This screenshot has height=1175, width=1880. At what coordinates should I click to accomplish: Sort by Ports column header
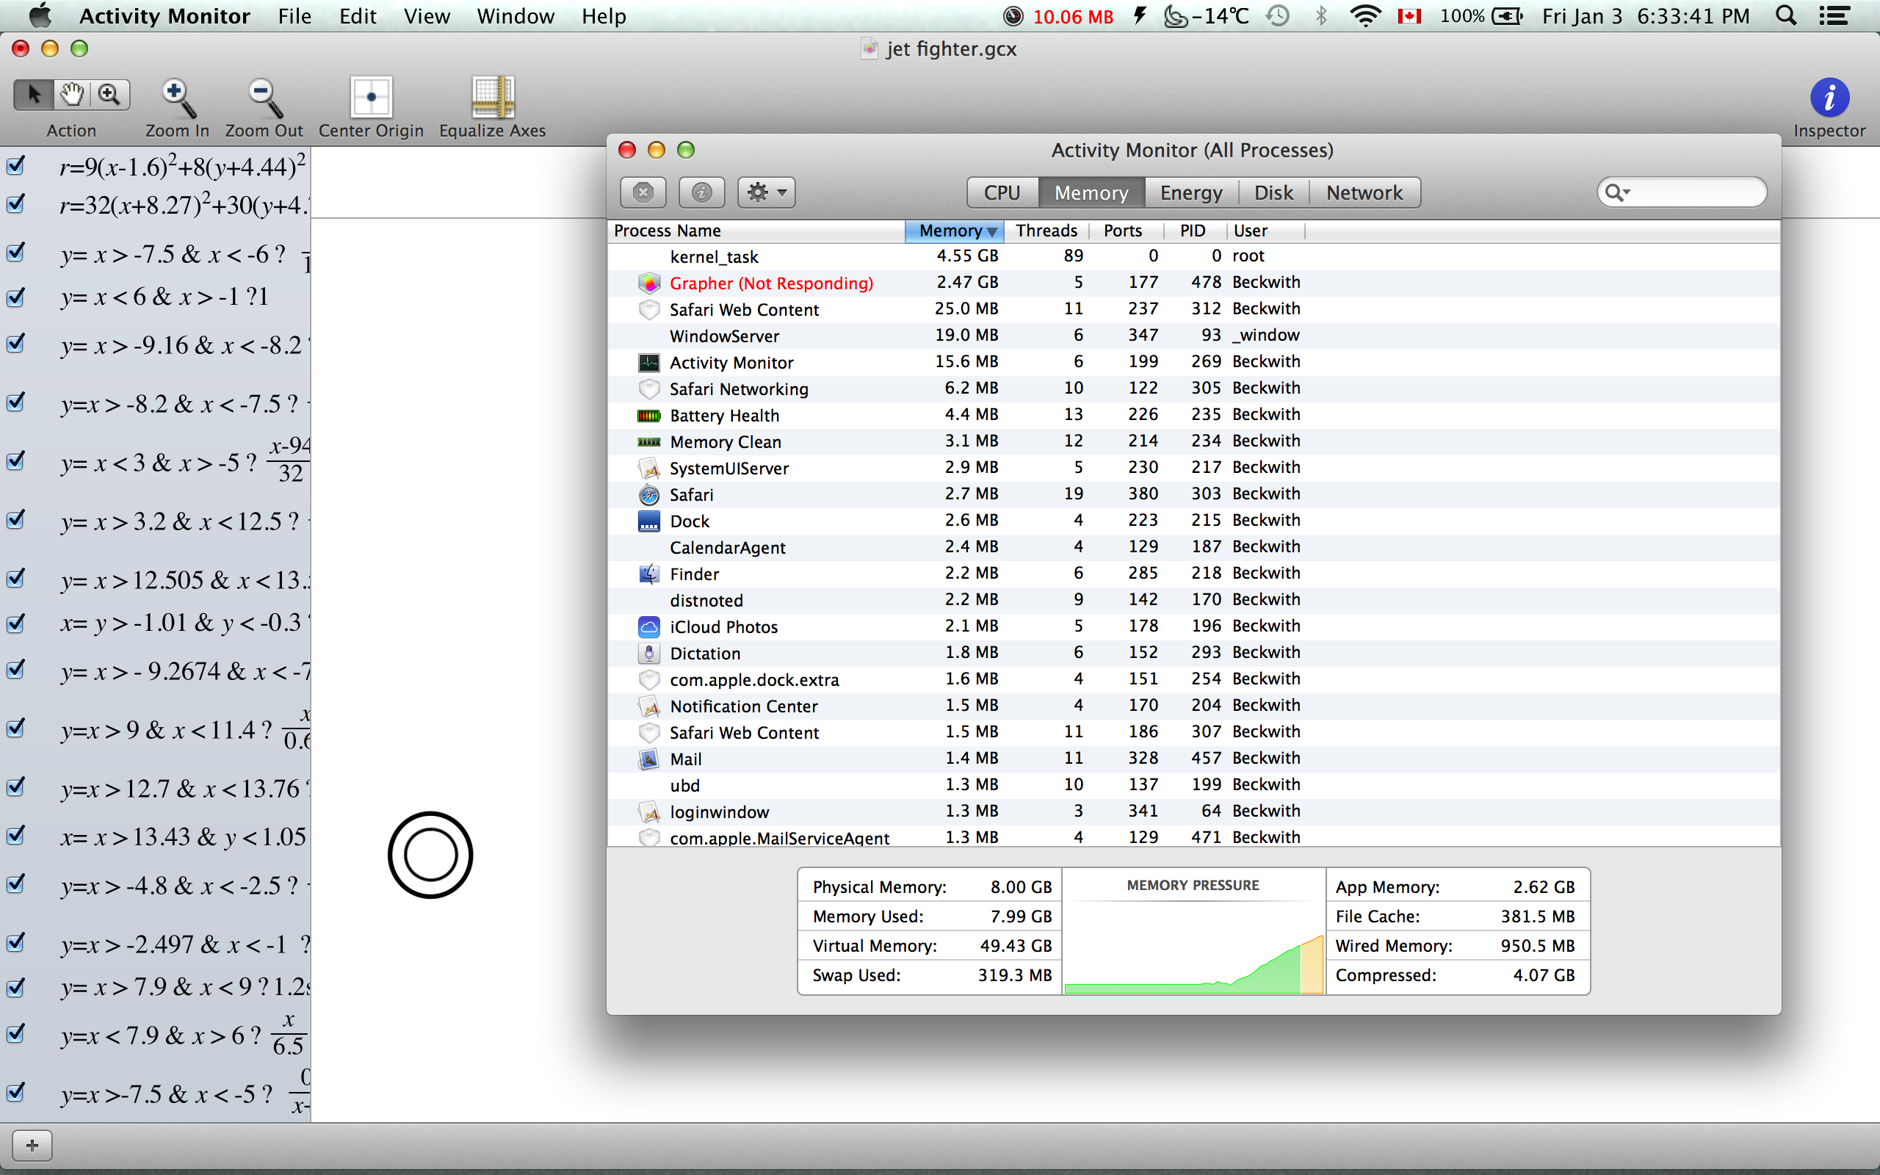(x=1126, y=231)
